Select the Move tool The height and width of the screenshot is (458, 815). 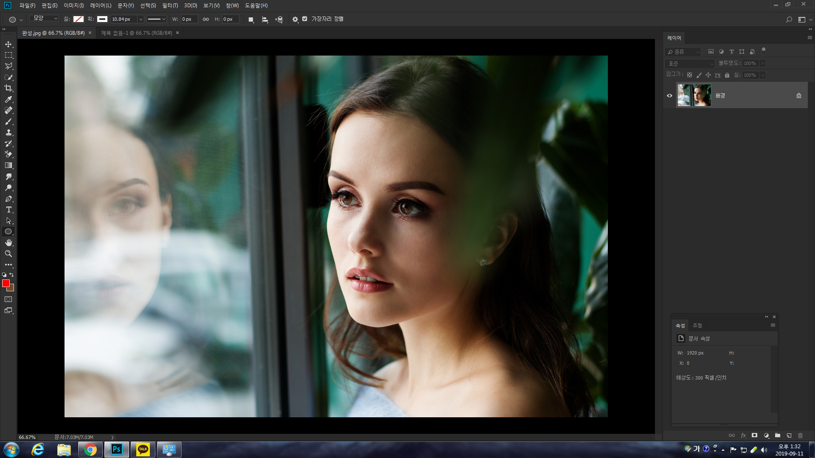pos(8,45)
